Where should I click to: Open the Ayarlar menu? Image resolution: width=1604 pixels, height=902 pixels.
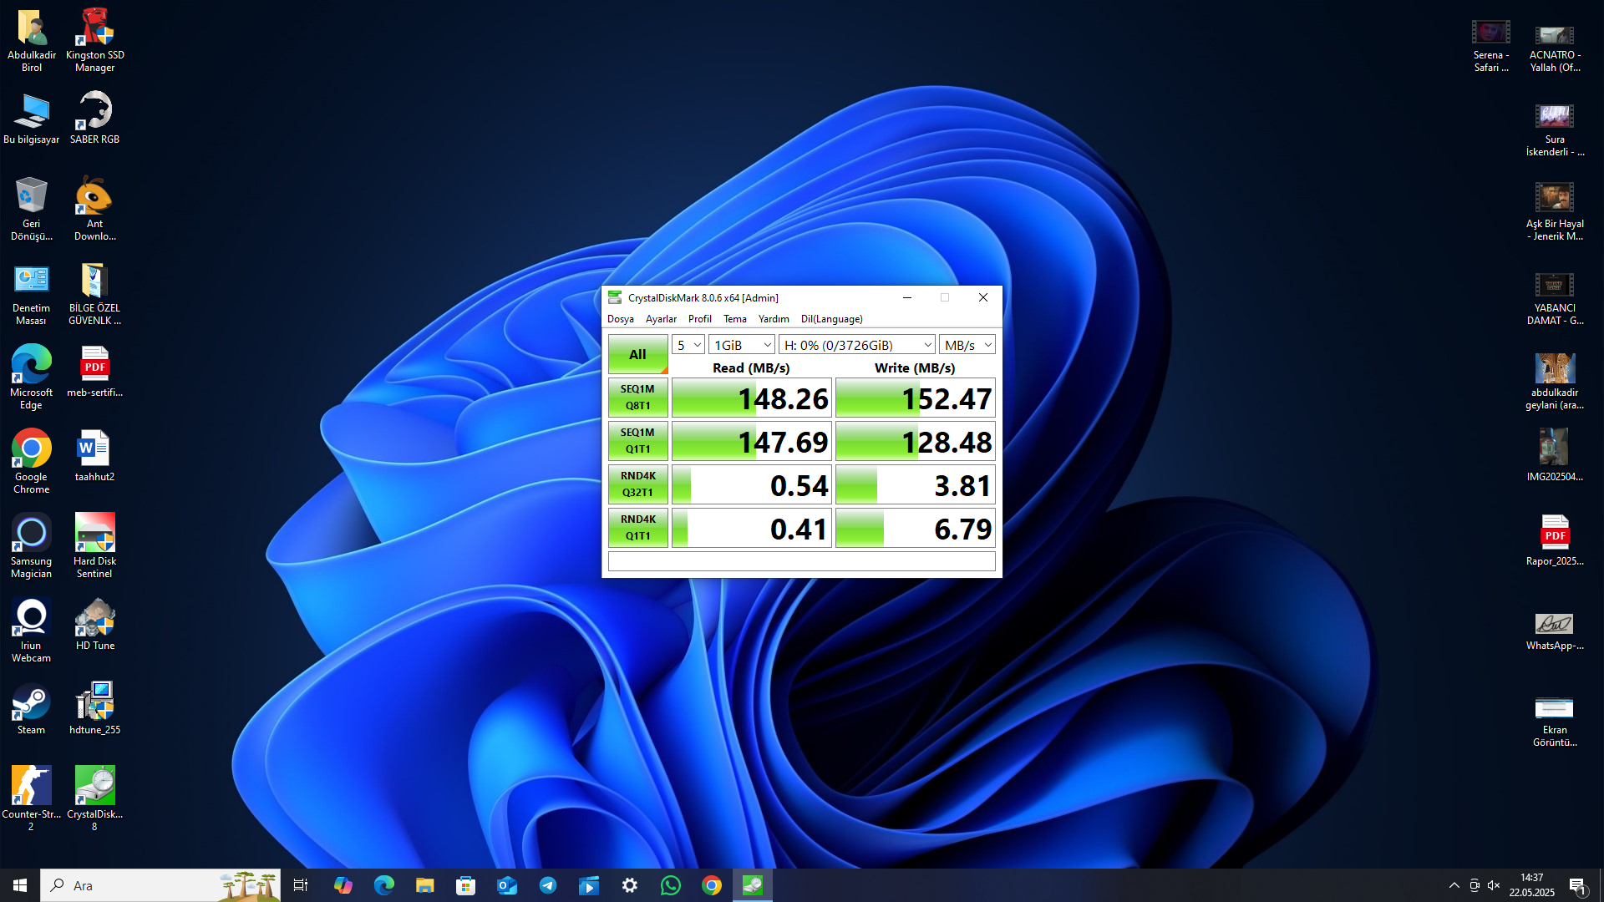[x=661, y=319]
